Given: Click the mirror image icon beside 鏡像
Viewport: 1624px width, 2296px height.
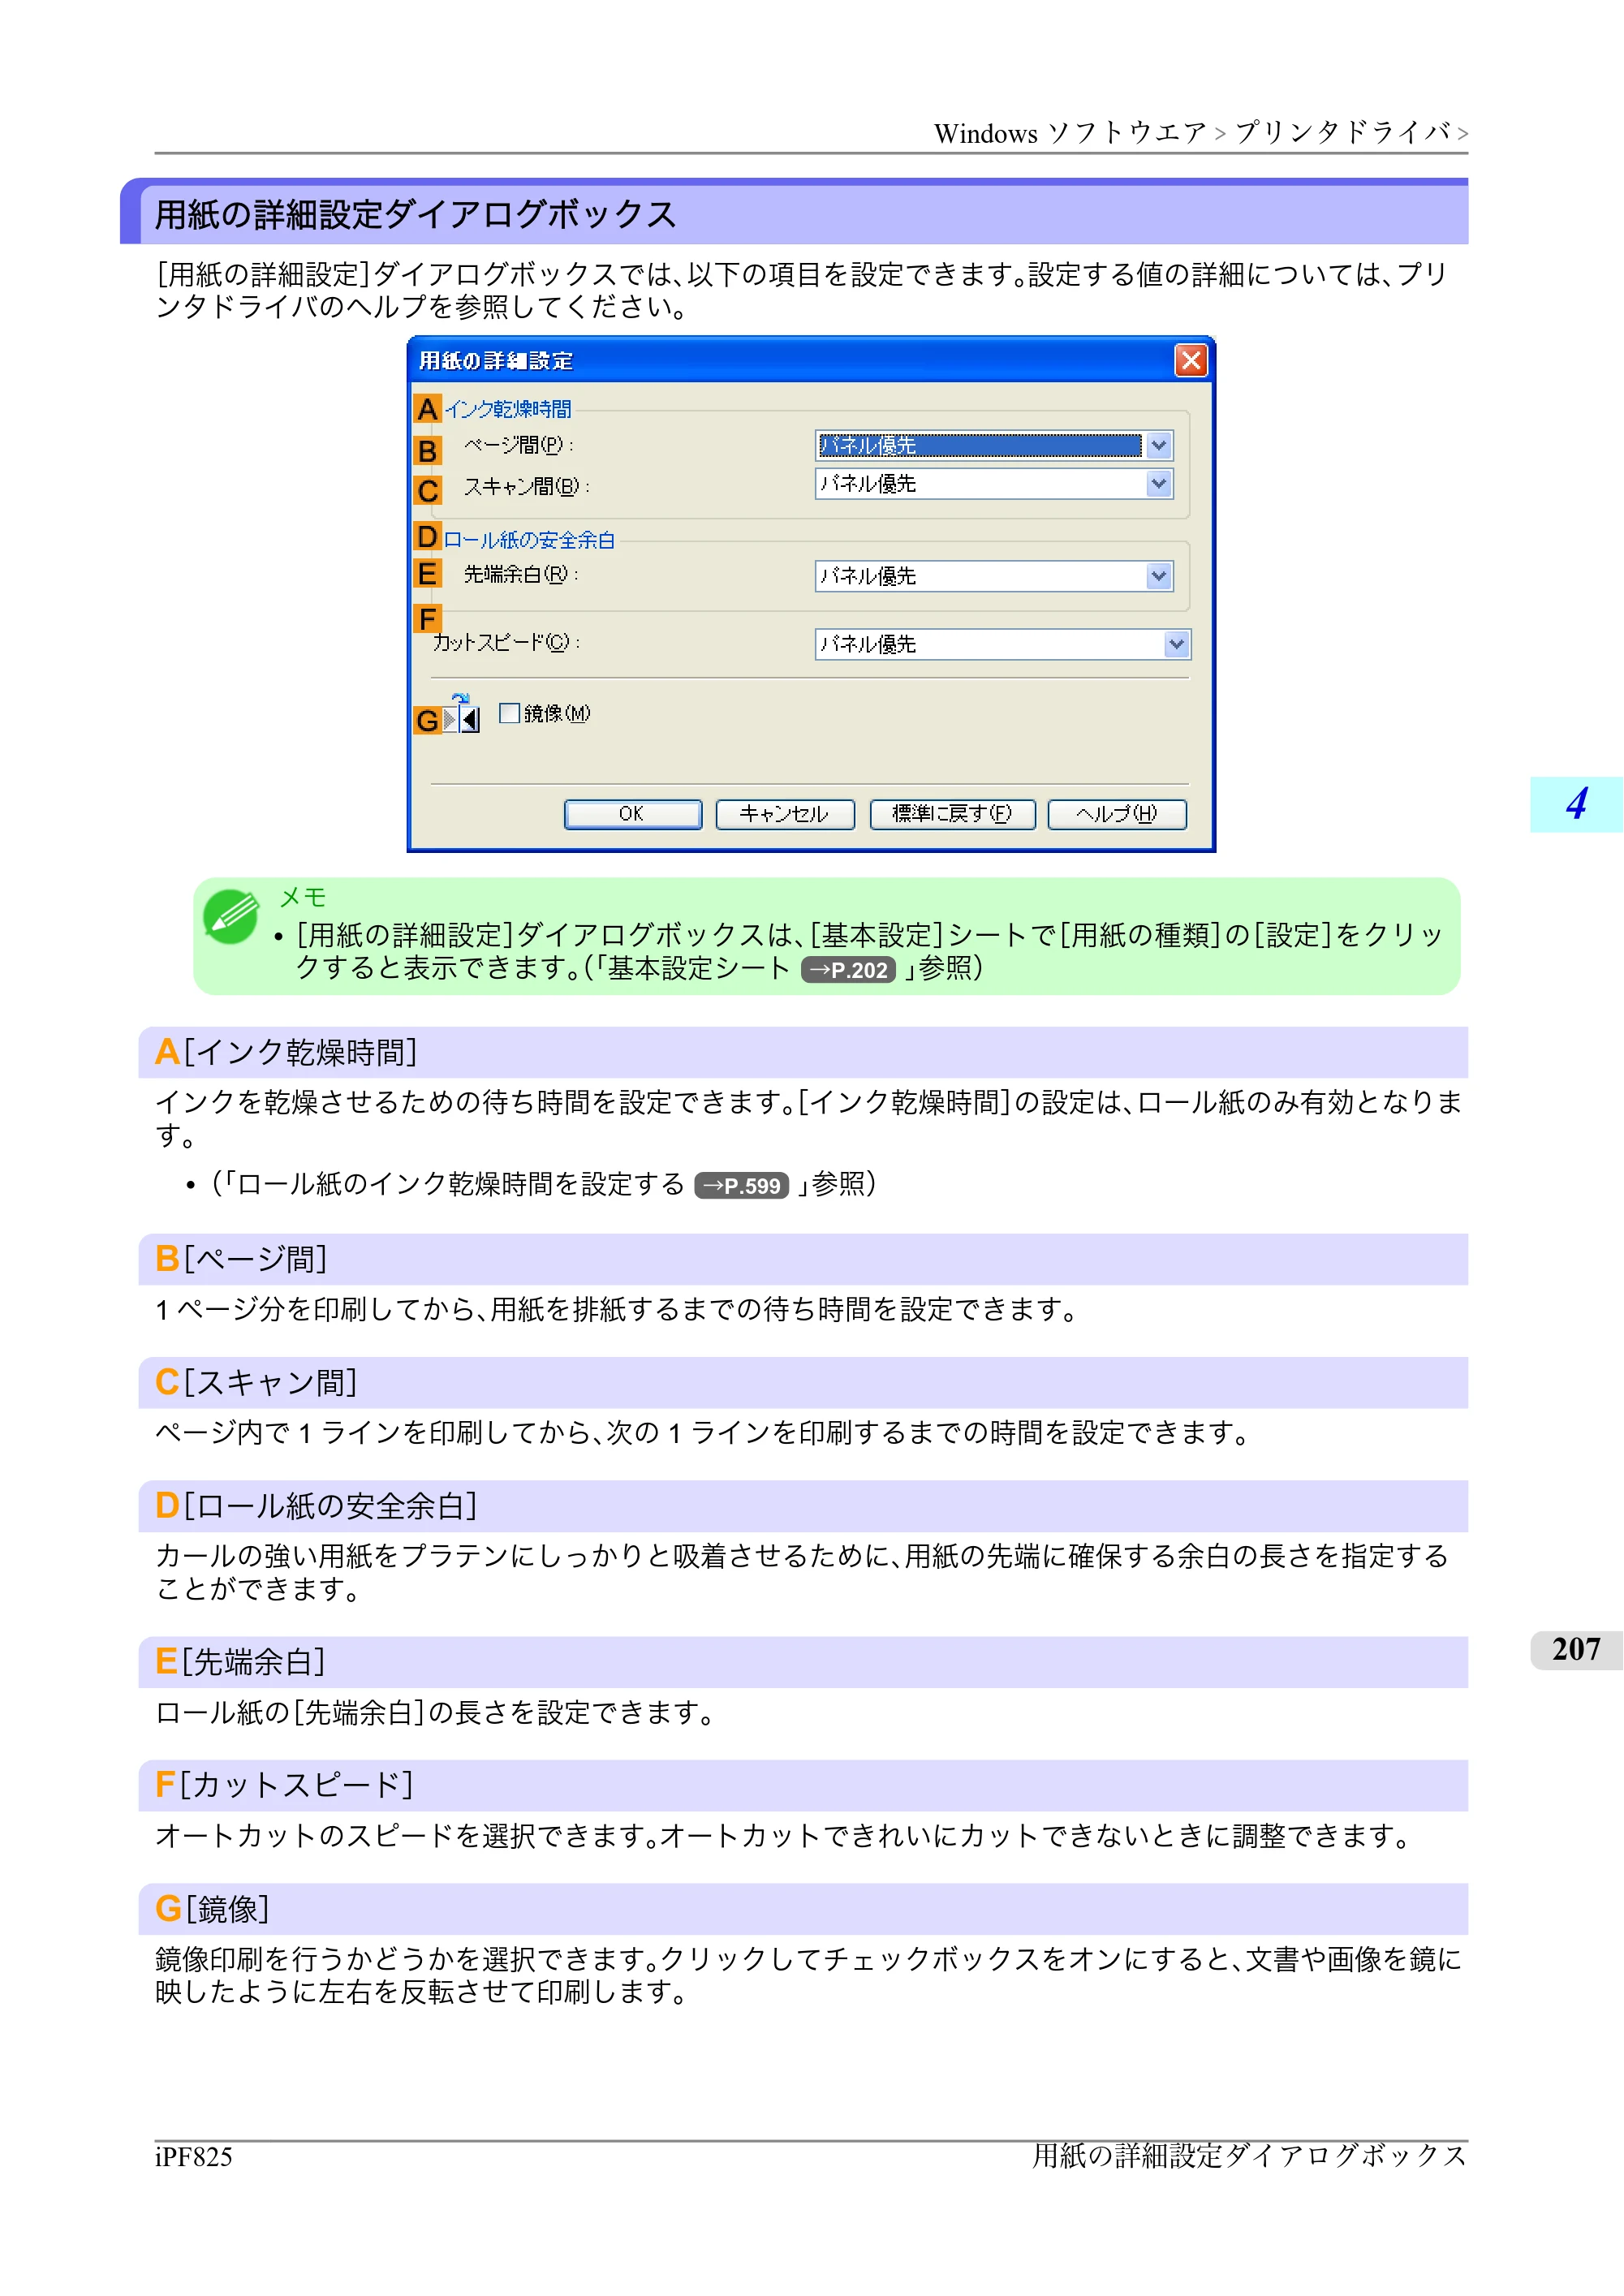Looking at the screenshot, I should click(462, 714).
